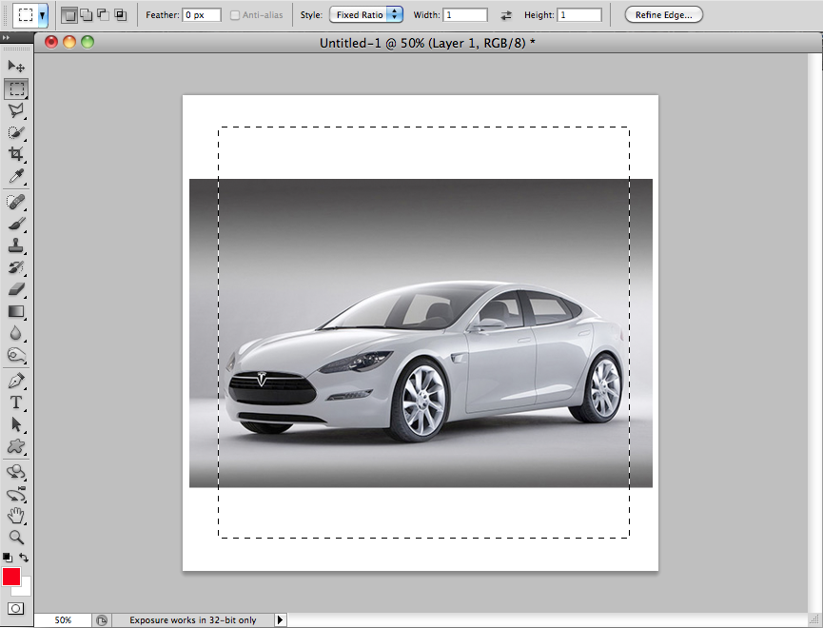Click the 'Exposure works in 32-bit only' text
Screen dimensions: 823x628
pyautogui.click(x=192, y=620)
